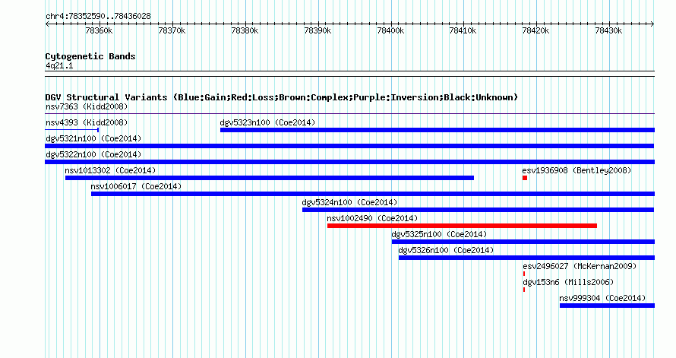Viewport: 676px width, 358px height.
Task: Open the dgv153n6 (Mills2006) label
Action: coord(568,282)
